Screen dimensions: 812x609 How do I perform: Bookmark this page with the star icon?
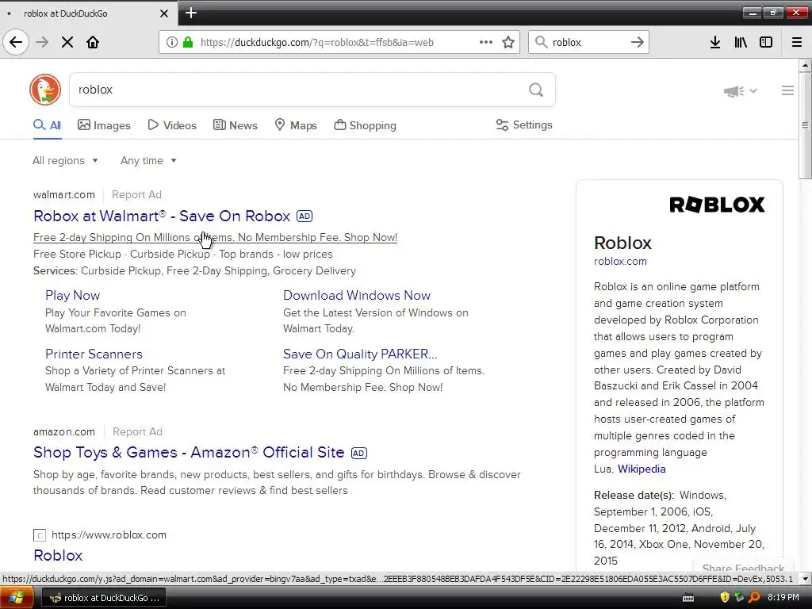click(508, 42)
